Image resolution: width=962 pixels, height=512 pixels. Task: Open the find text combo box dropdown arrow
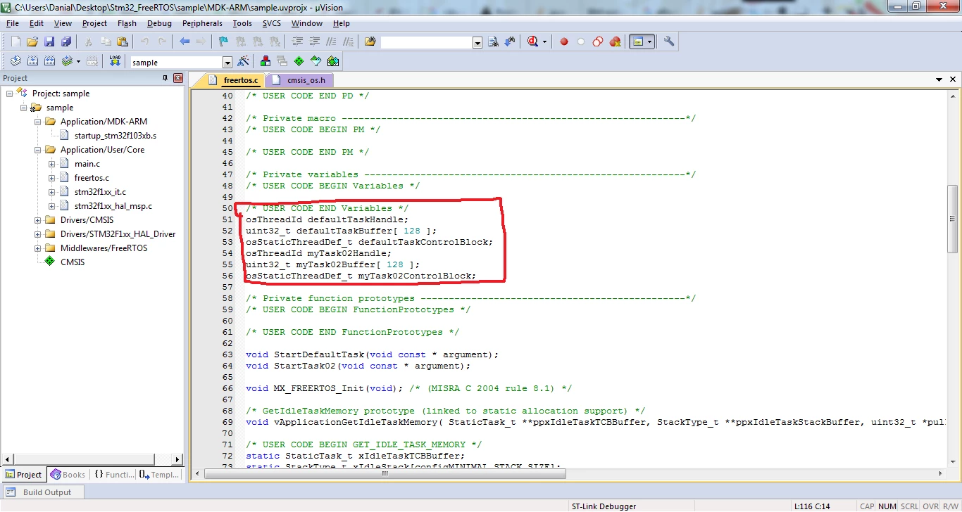pyautogui.click(x=477, y=43)
